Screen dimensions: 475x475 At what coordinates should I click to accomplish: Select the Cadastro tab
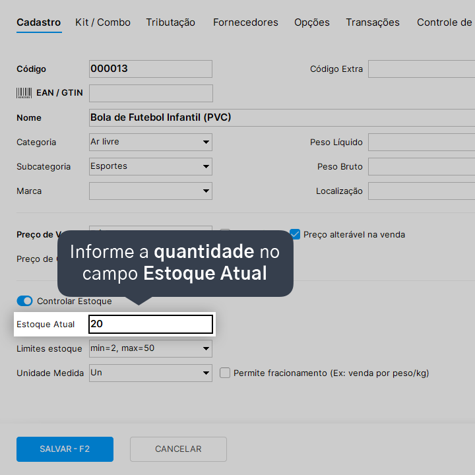pyautogui.click(x=38, y=22)
